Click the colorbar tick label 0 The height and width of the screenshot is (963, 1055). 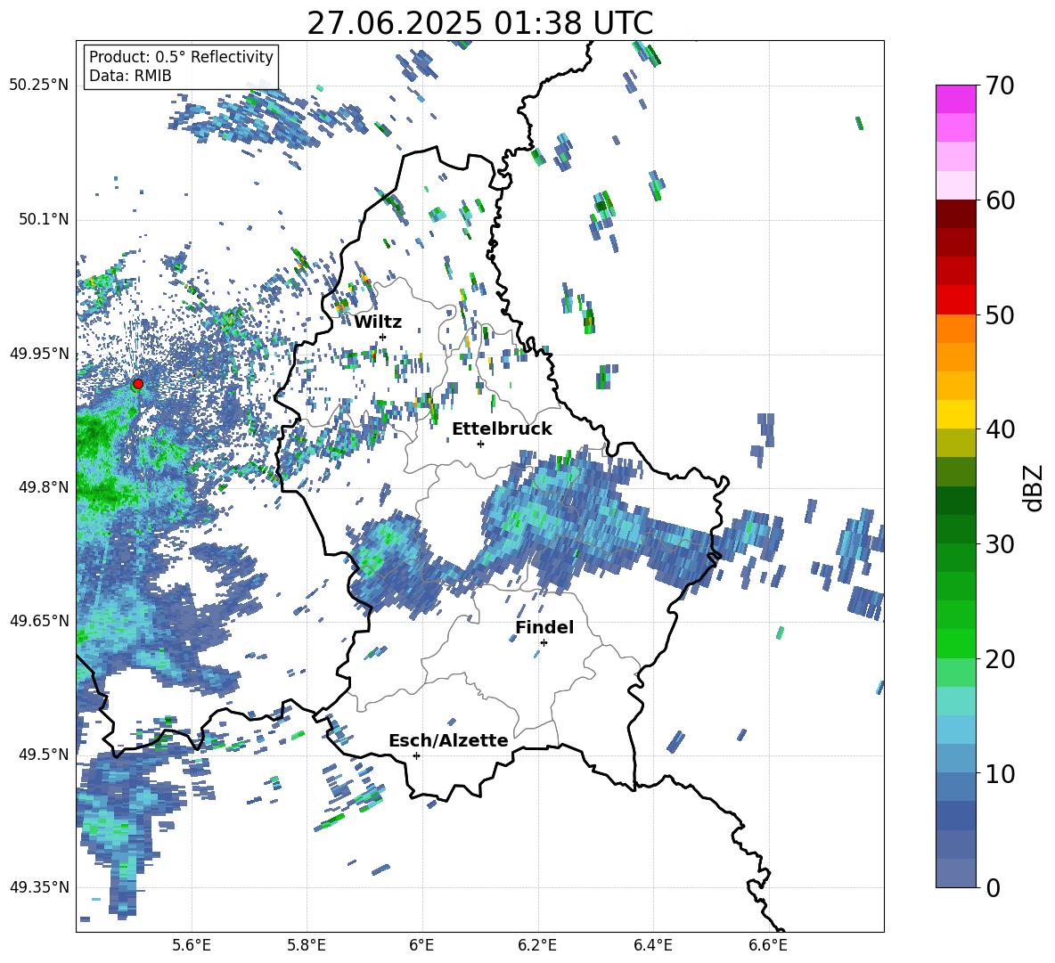point(993,887)
